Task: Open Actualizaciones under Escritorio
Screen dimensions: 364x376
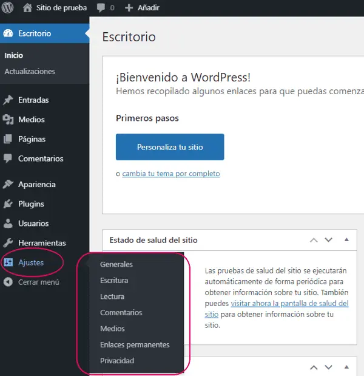Action: click(x=30, y=72)
